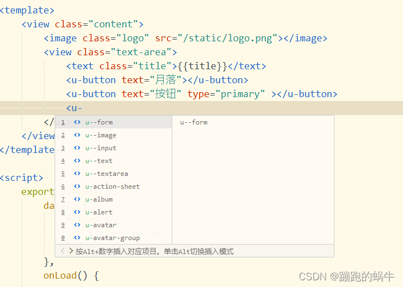Click the tag icon beside u-alert

[77, 212]
